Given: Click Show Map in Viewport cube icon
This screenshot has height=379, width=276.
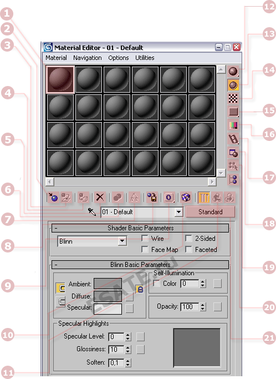Looking at the screenshot, I should pos(186,198).
